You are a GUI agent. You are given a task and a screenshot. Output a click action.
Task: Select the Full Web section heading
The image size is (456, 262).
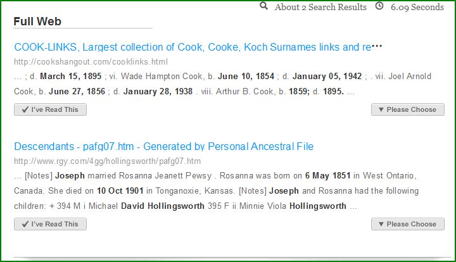37,22
